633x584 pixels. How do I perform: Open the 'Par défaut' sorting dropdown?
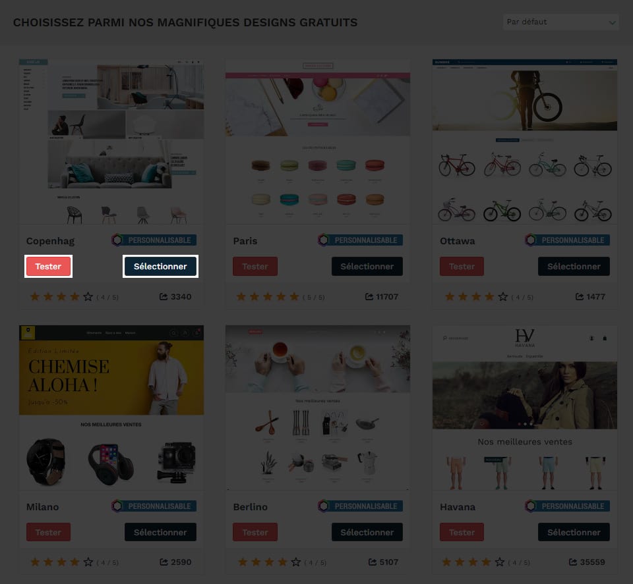click(560, 22)
